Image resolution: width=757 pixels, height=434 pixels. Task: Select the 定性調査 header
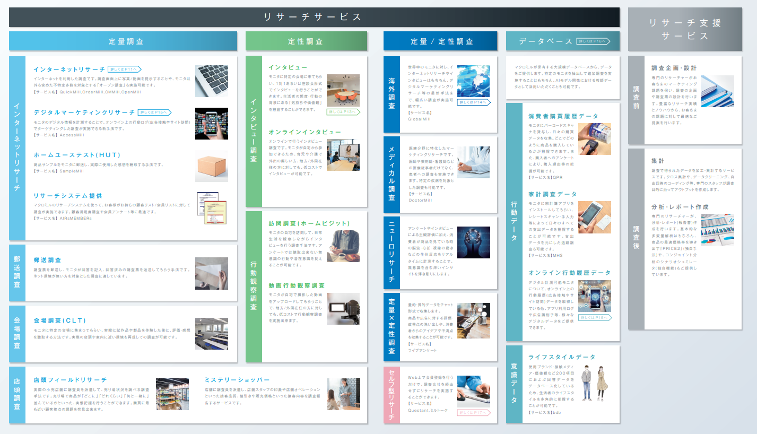point(306,41)
